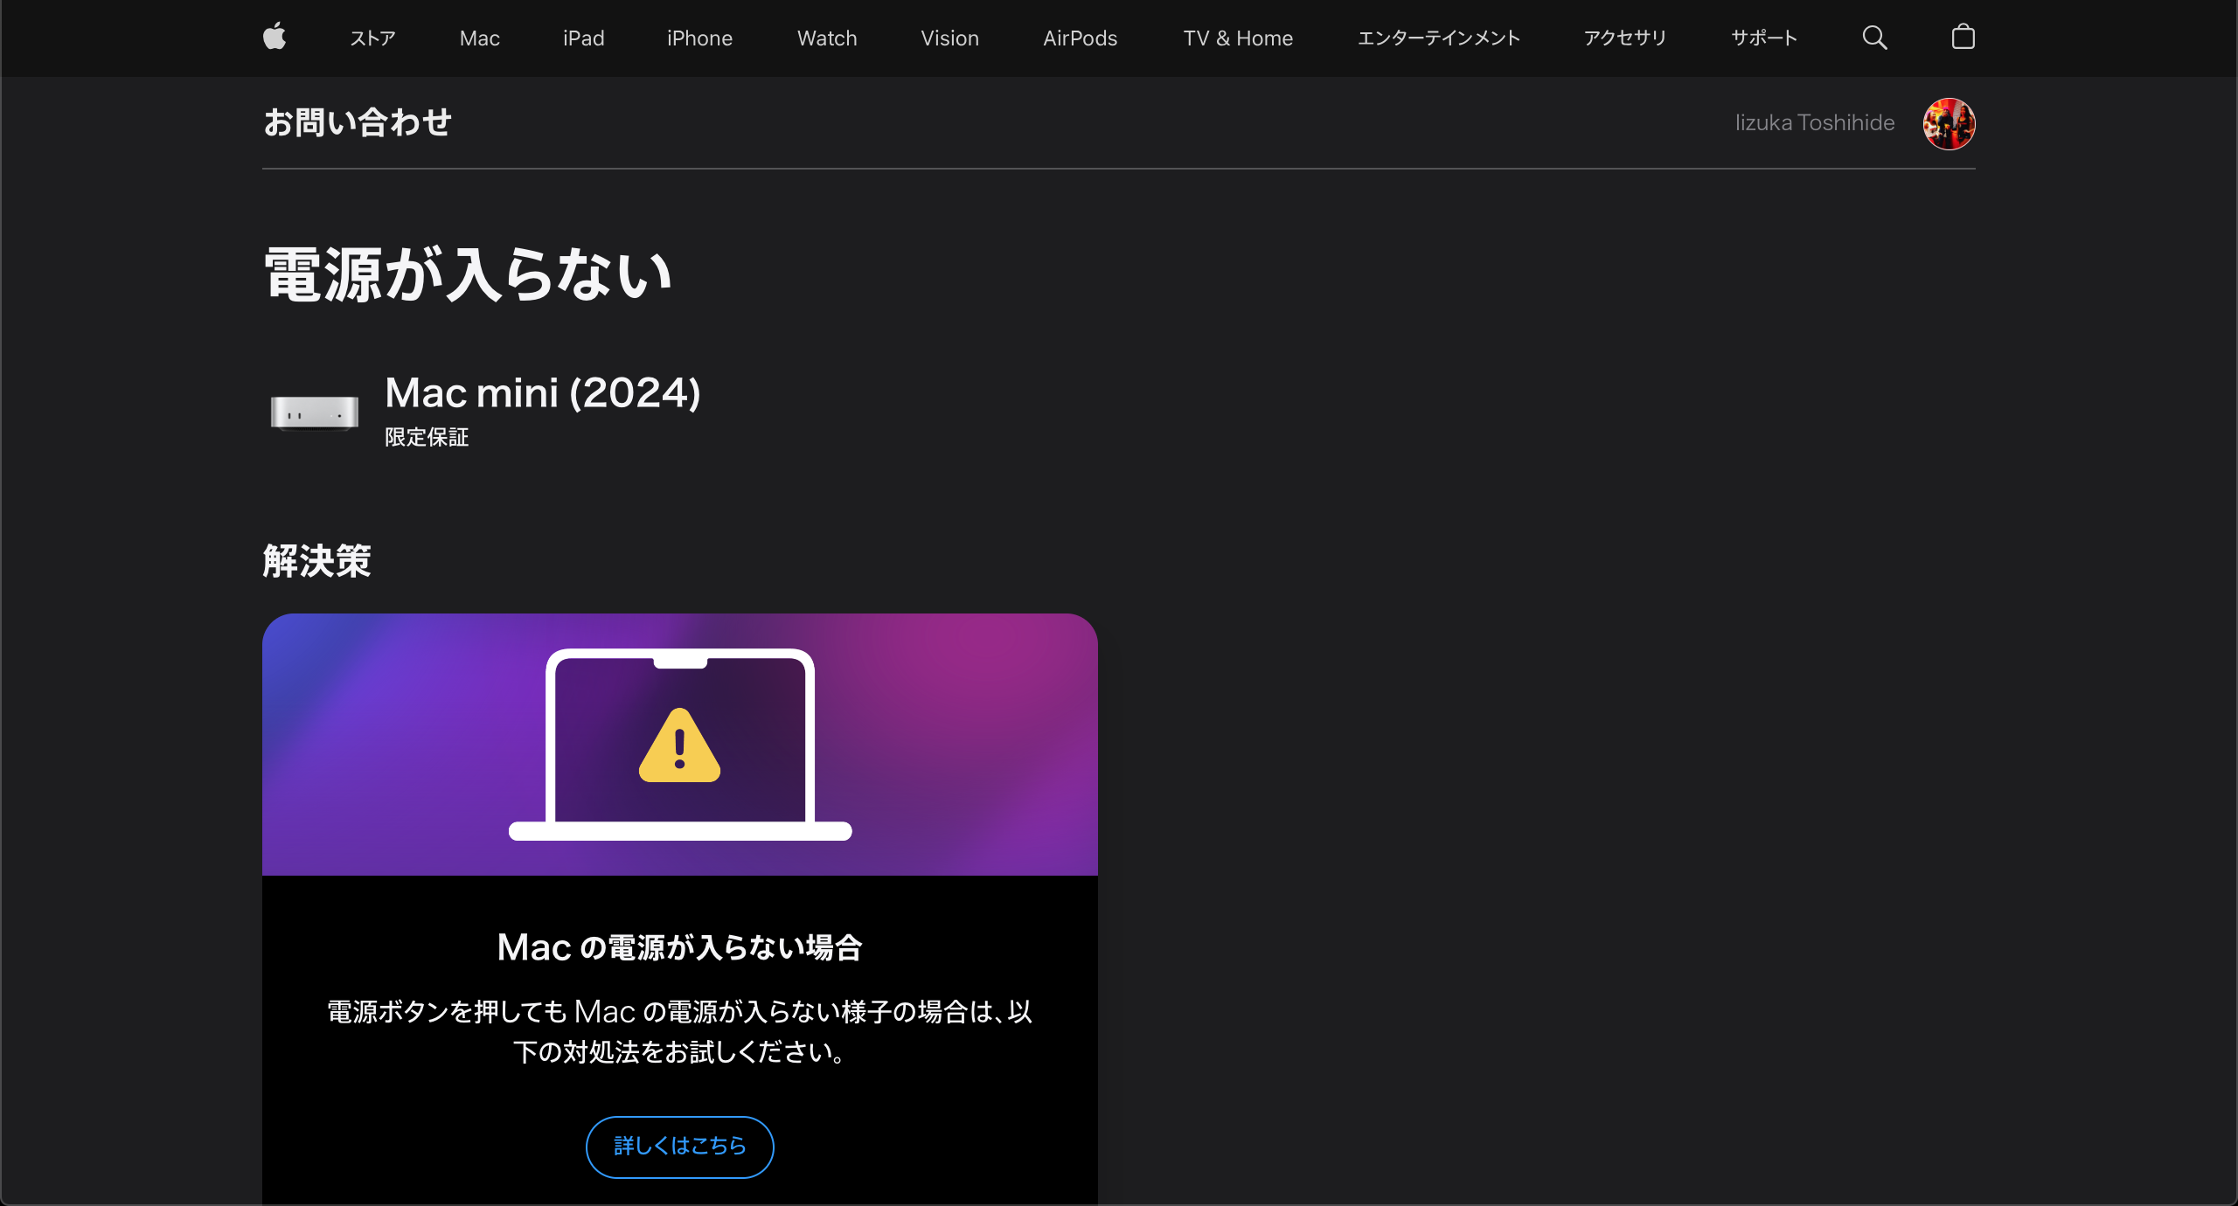Open the サポート menu item
The height and width of the screenshot is (1206, 2238).
(1764, 38)
